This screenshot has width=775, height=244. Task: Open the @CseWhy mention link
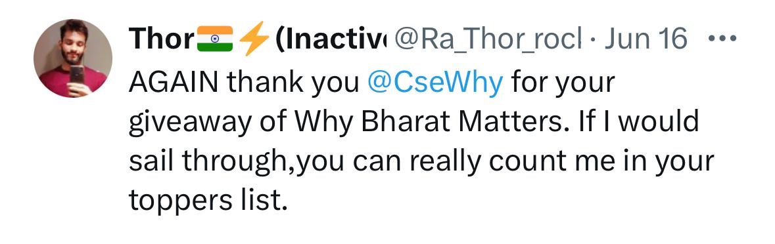click(435, 83)
